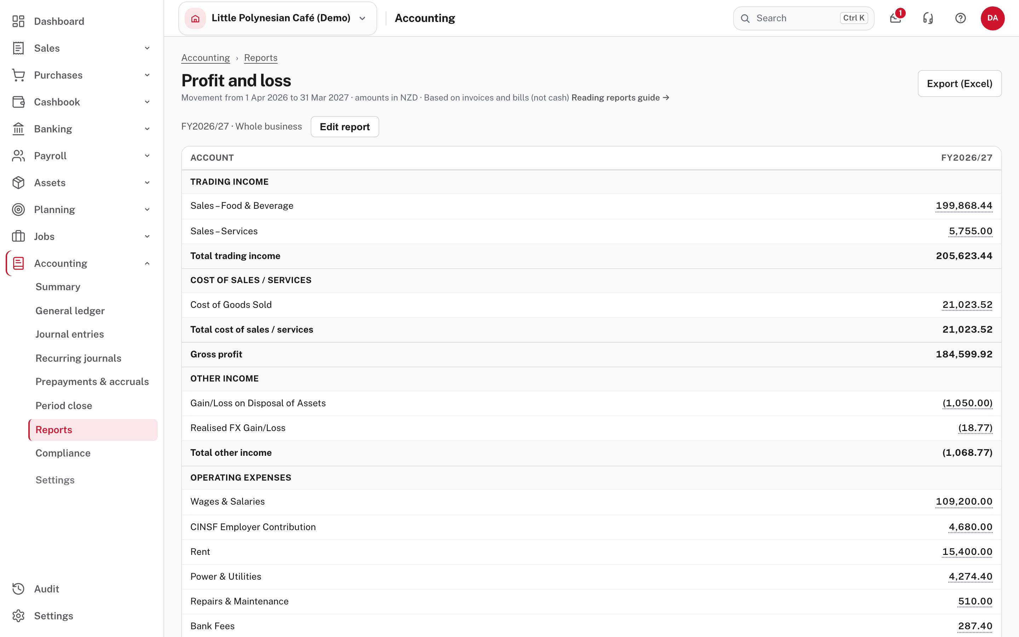Click the Search input field

[x=804, y=18]
